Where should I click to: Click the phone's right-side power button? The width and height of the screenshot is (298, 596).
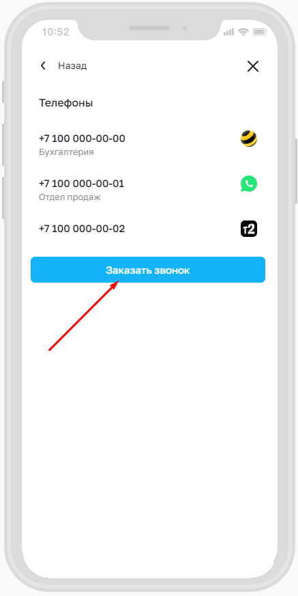click(296, 171)
